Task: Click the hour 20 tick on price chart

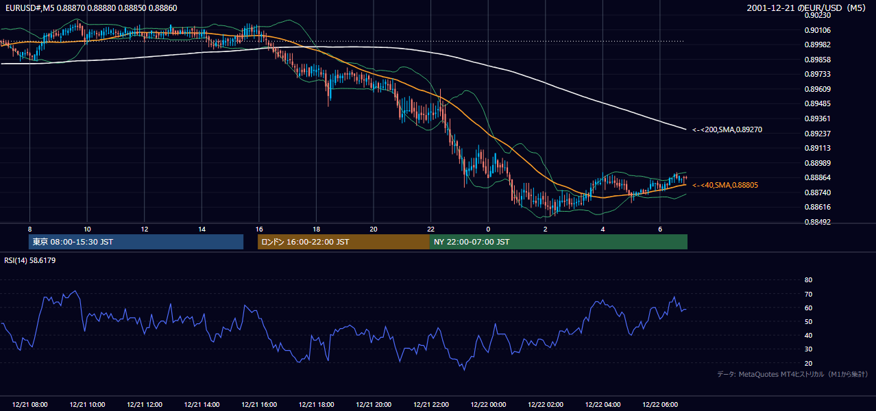Action: (x=374, y=229)
